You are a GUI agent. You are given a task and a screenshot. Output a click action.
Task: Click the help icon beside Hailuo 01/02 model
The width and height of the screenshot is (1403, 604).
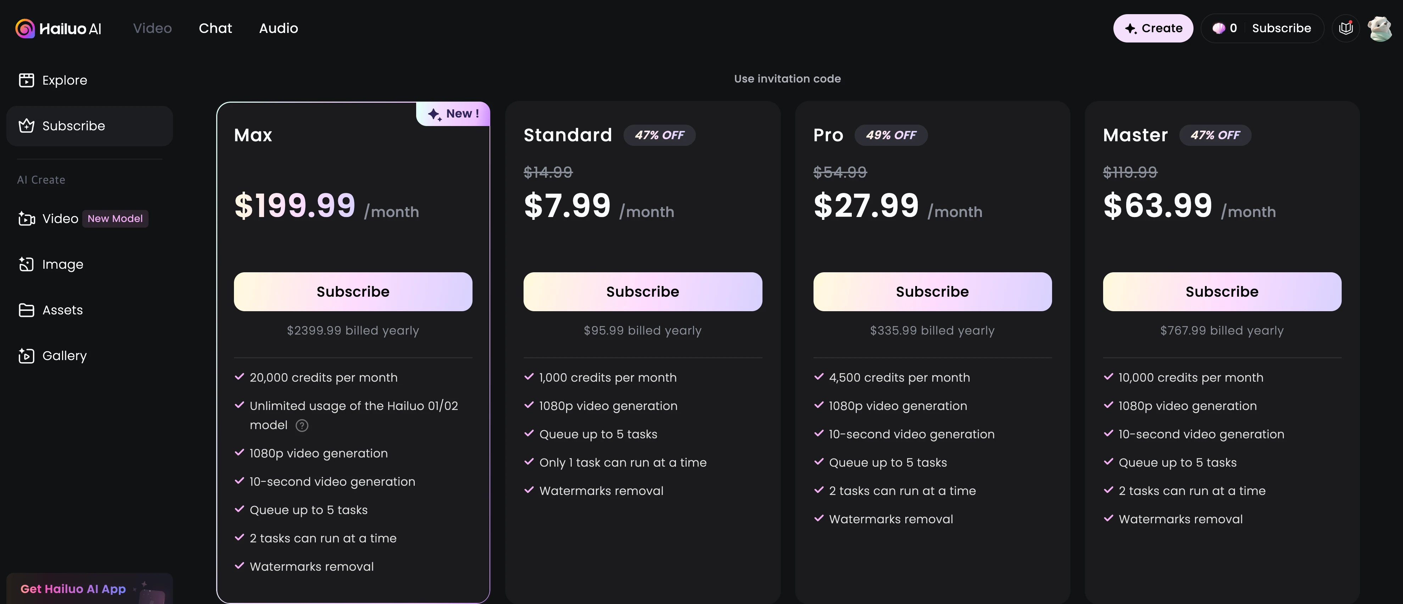click(x=302, y=426)
